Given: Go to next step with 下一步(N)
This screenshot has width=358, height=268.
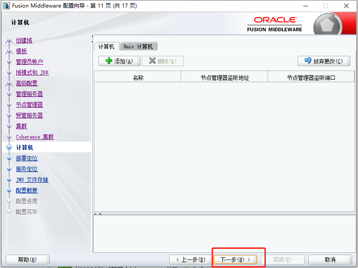Looking at the screenshot, I should point(235,260).
